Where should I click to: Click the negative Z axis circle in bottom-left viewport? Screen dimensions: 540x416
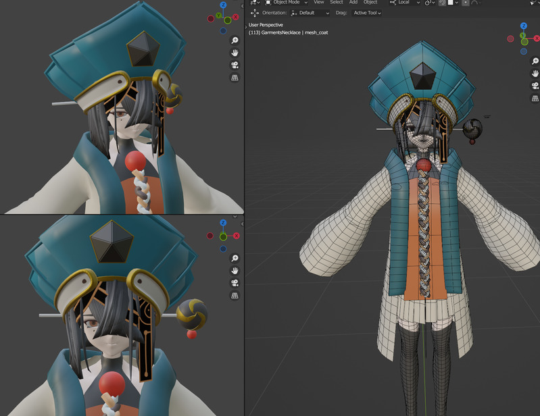(x=223, y=249)
